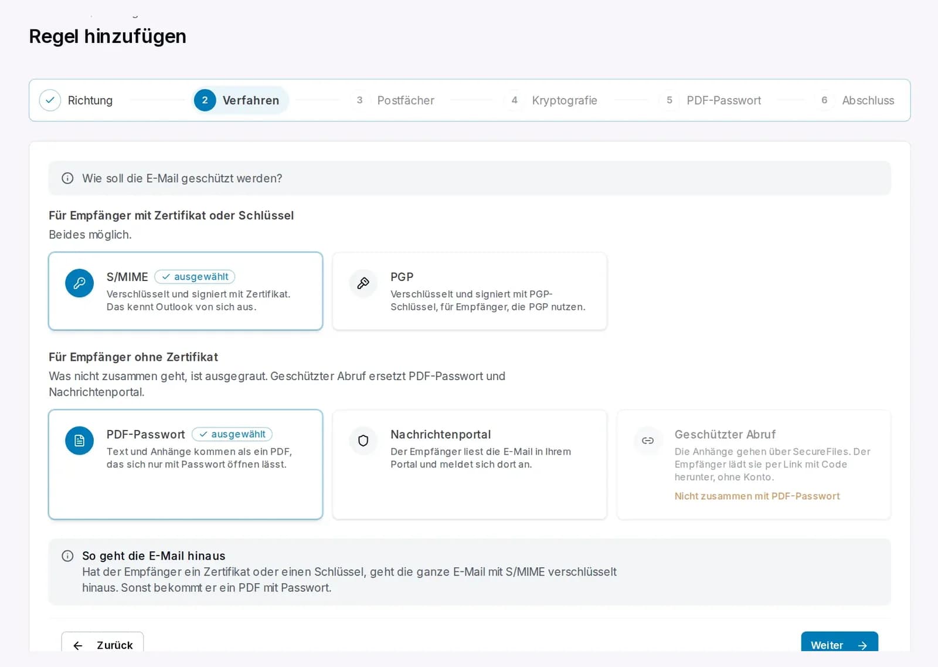
Task: Click 'Nicht zusammen mit PDF-Passwort' warning
Action: click(x=757, y=496)
